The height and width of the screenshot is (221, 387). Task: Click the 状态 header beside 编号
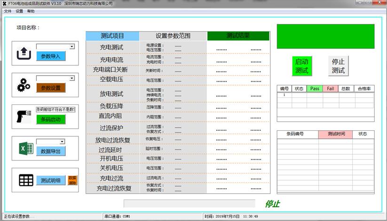pyautogui.click(x=299, y=89)
